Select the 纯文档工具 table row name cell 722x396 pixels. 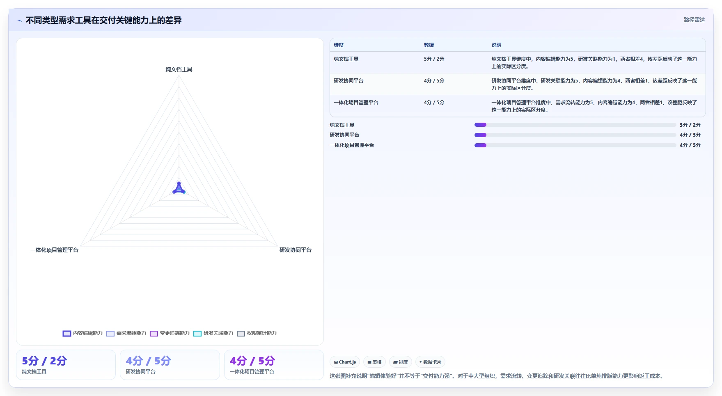[346, 59]
